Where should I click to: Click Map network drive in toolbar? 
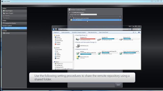[x=92, y=32]
